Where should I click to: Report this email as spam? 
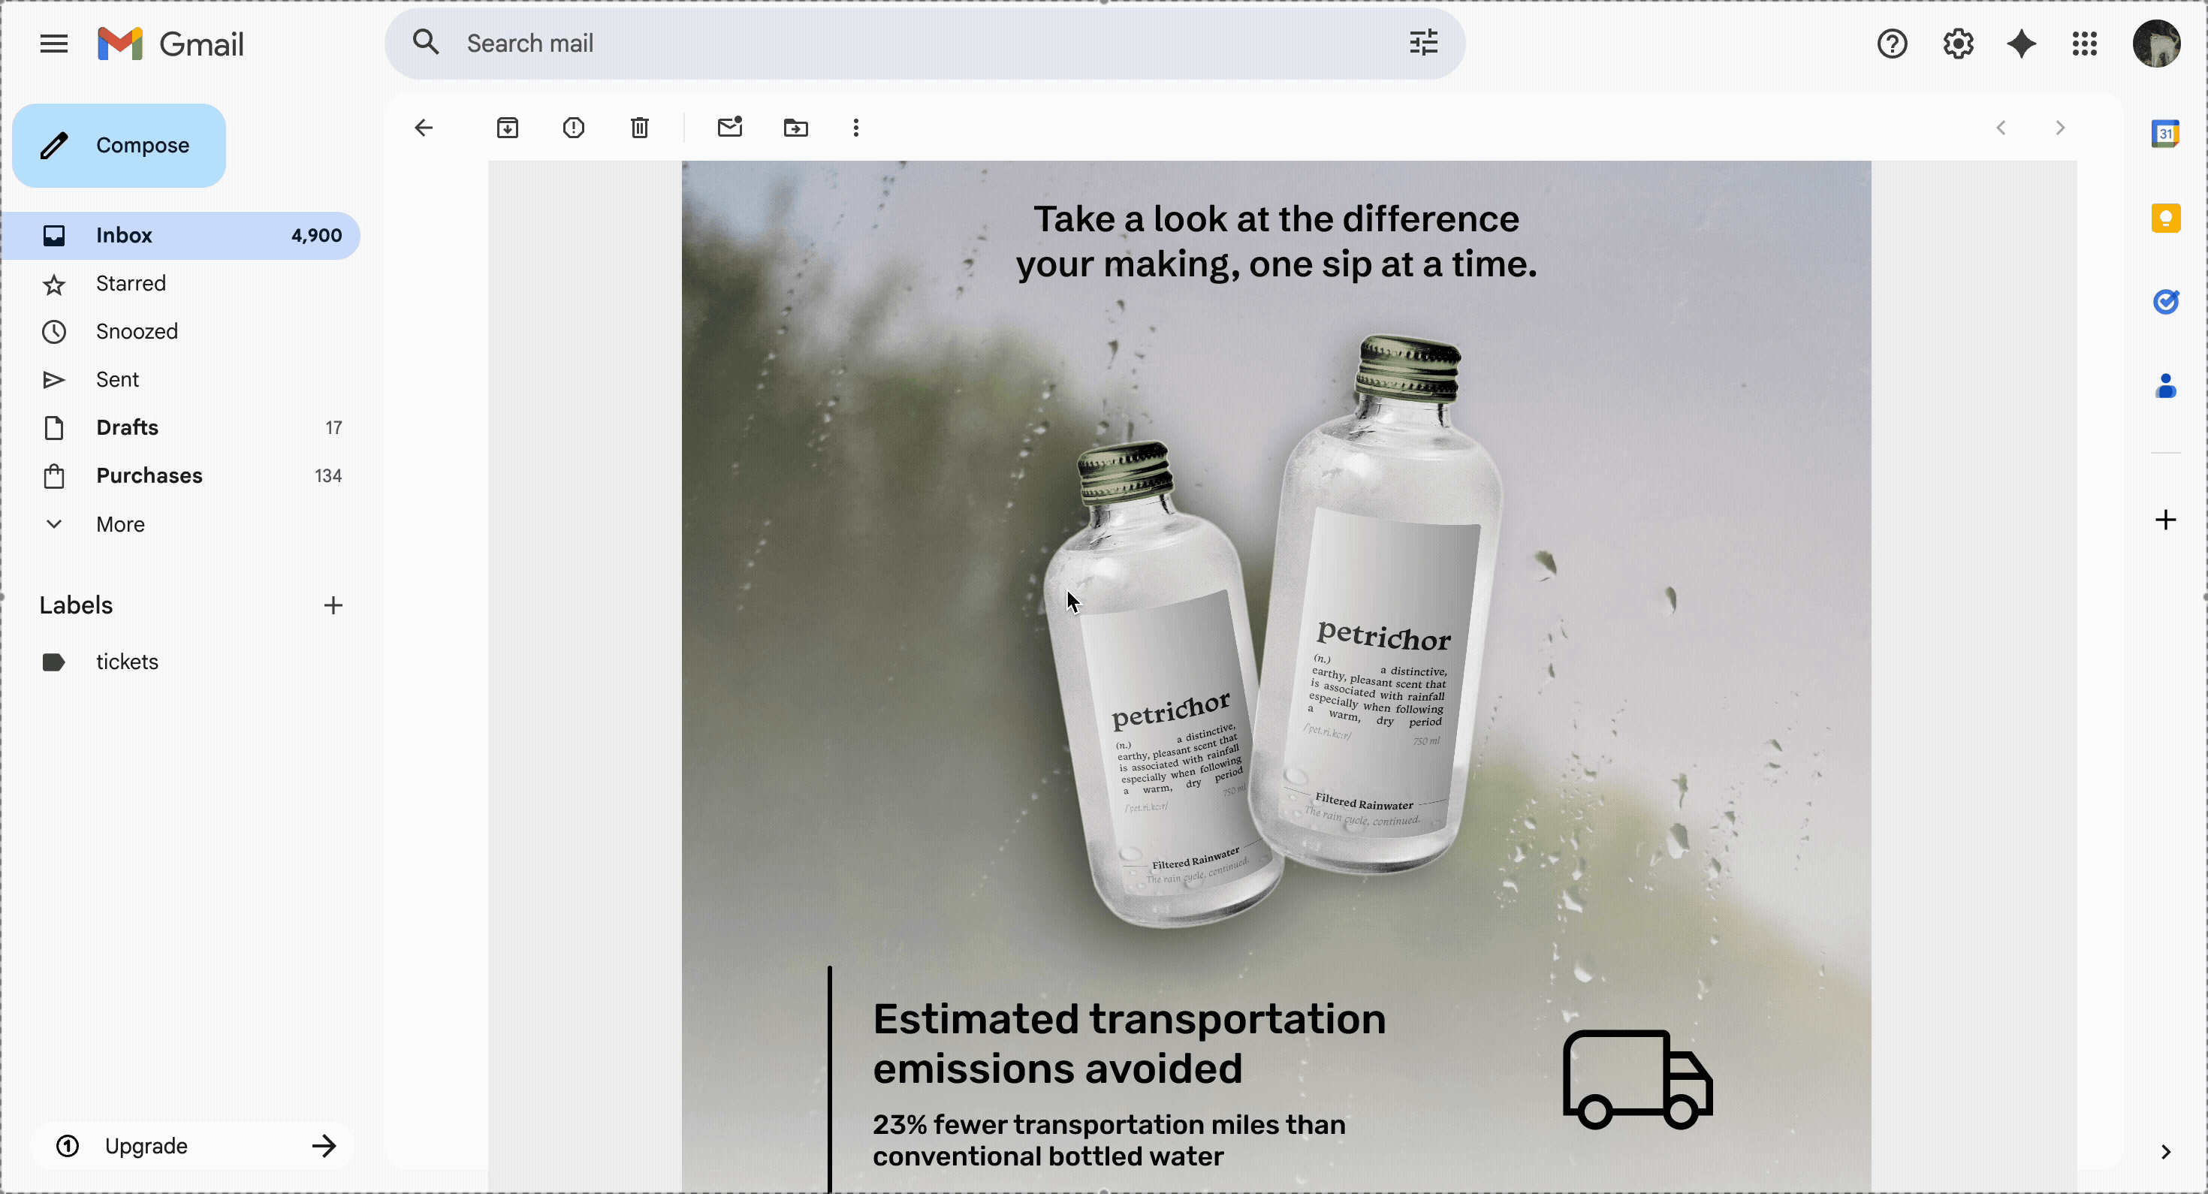[574, 128]
